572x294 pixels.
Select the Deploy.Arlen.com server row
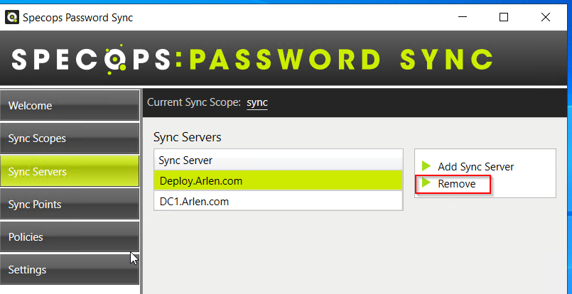278,180
